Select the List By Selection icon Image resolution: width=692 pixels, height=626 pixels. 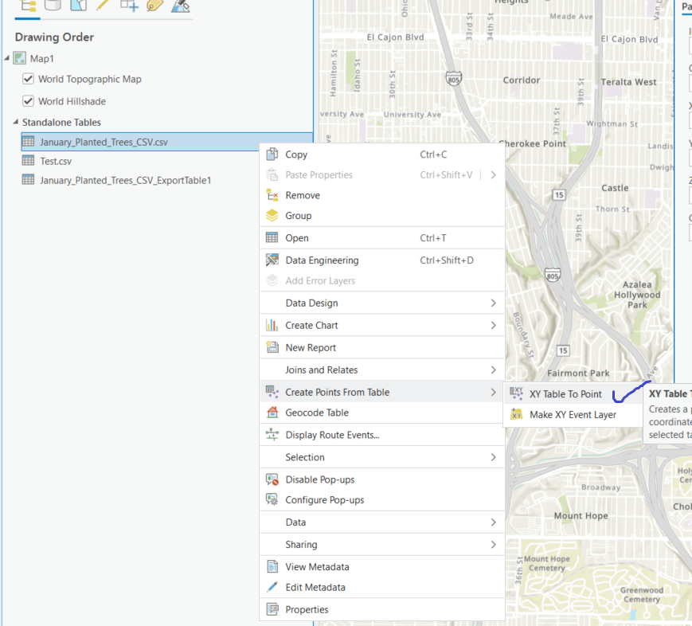tap(79, 5)
